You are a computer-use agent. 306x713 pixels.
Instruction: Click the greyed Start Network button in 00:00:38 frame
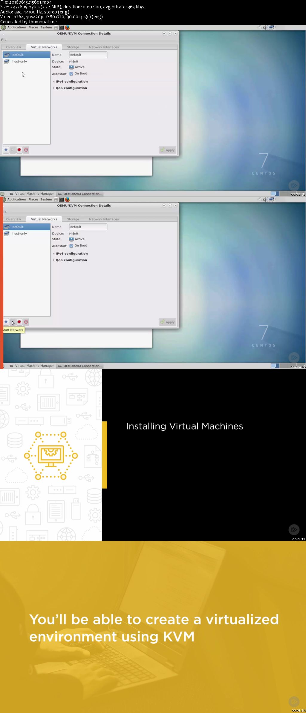click(x=13, y=150)
